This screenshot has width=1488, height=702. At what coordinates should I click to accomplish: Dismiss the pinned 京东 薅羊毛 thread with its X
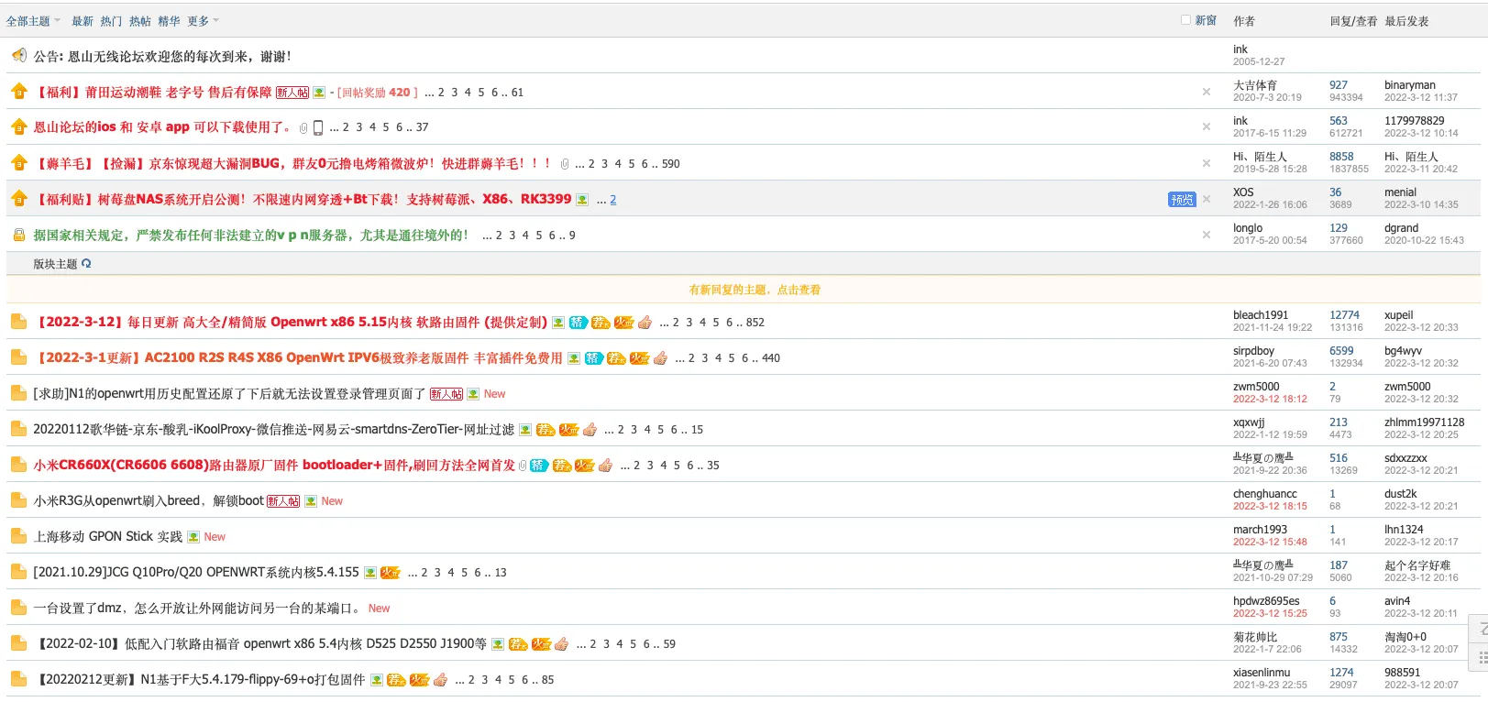point(1207,163)
